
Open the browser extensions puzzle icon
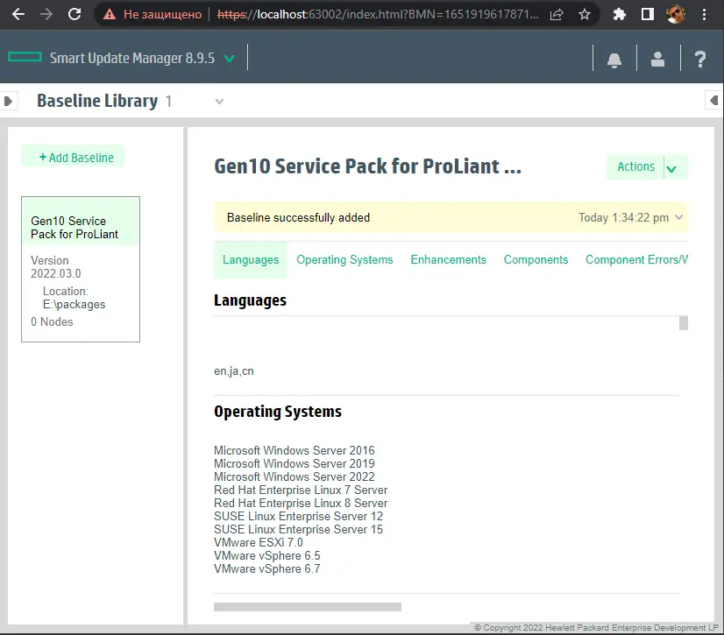(x=620, y=14)
